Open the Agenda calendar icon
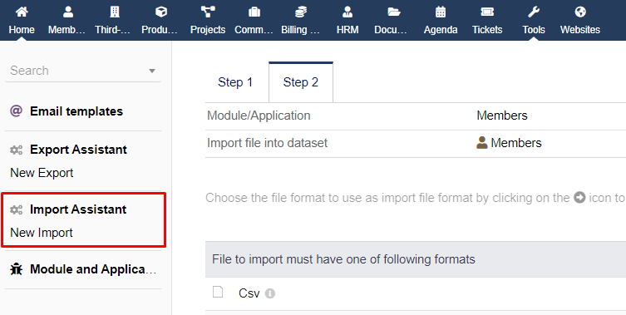 tap(441, 12)
